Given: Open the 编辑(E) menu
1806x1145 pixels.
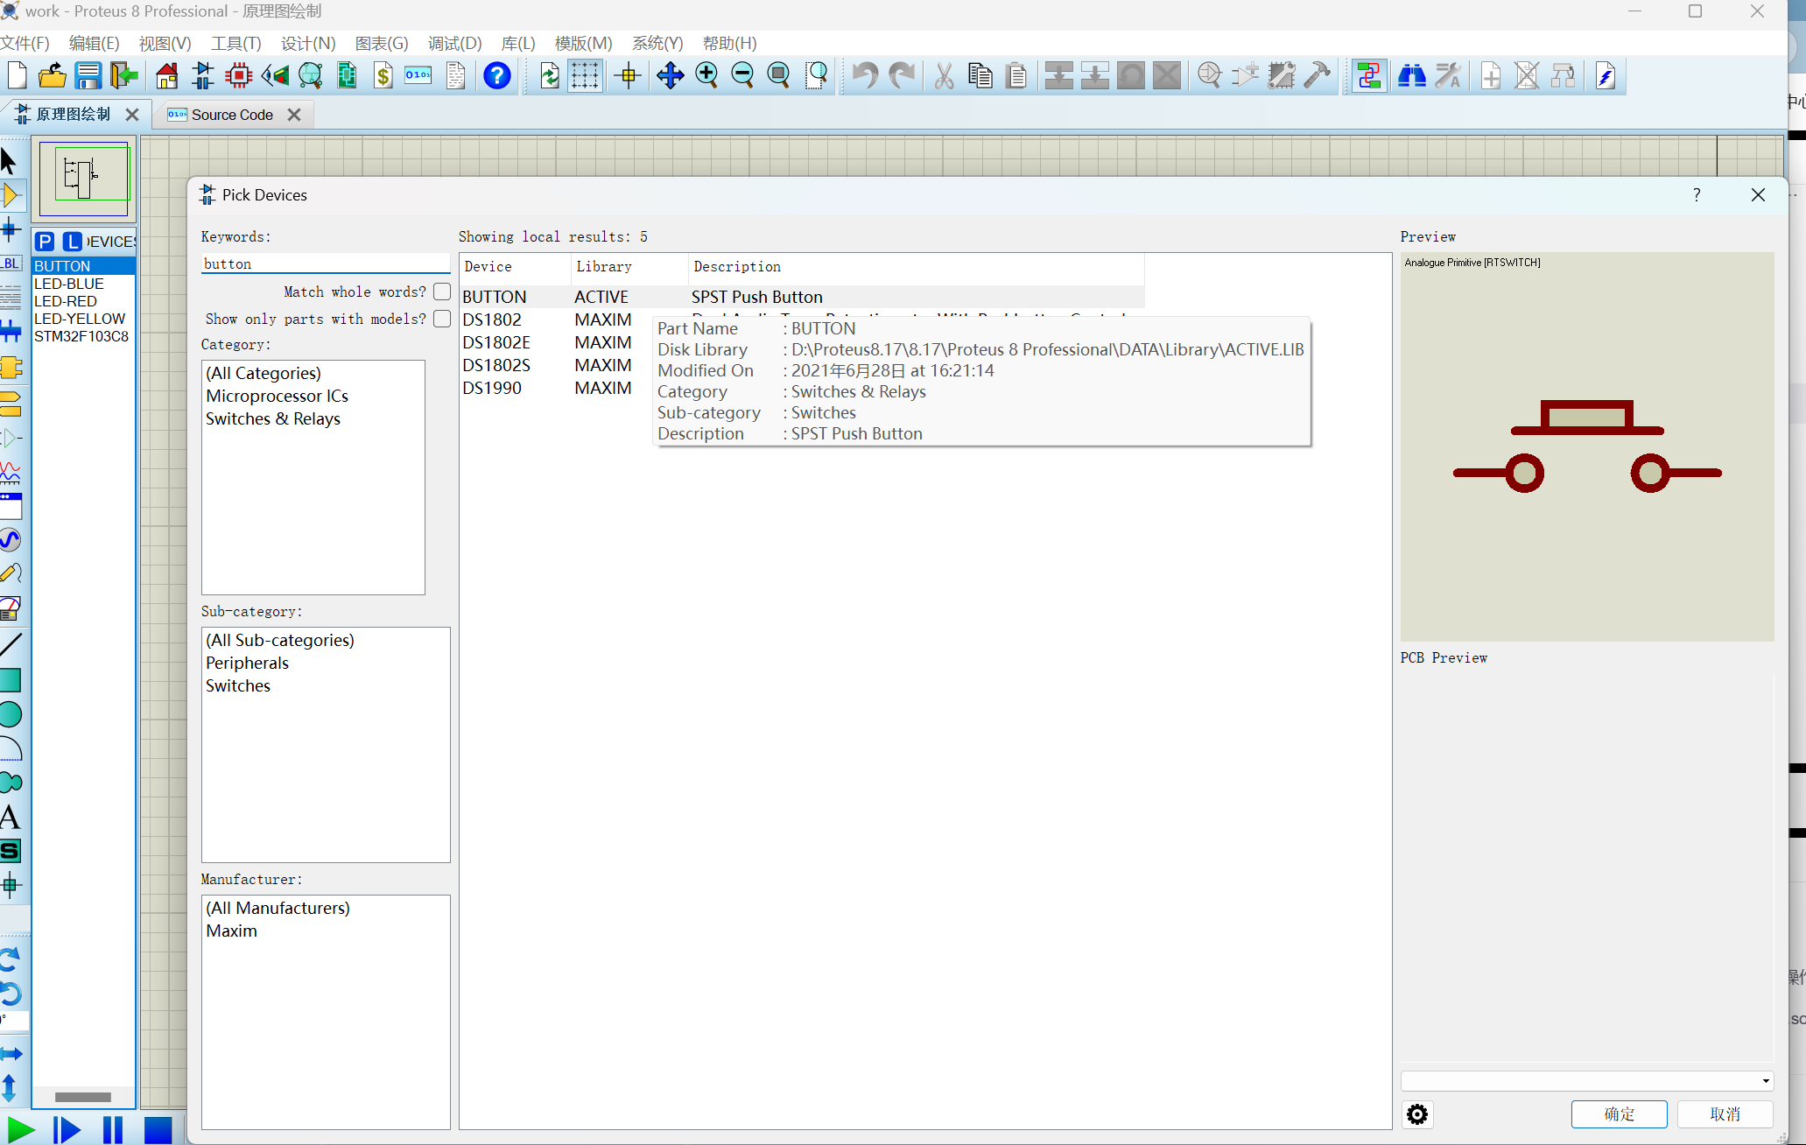Looking at the screenshot, I should pos(94,43).
